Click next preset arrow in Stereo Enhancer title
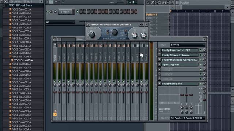 [143, 24]
